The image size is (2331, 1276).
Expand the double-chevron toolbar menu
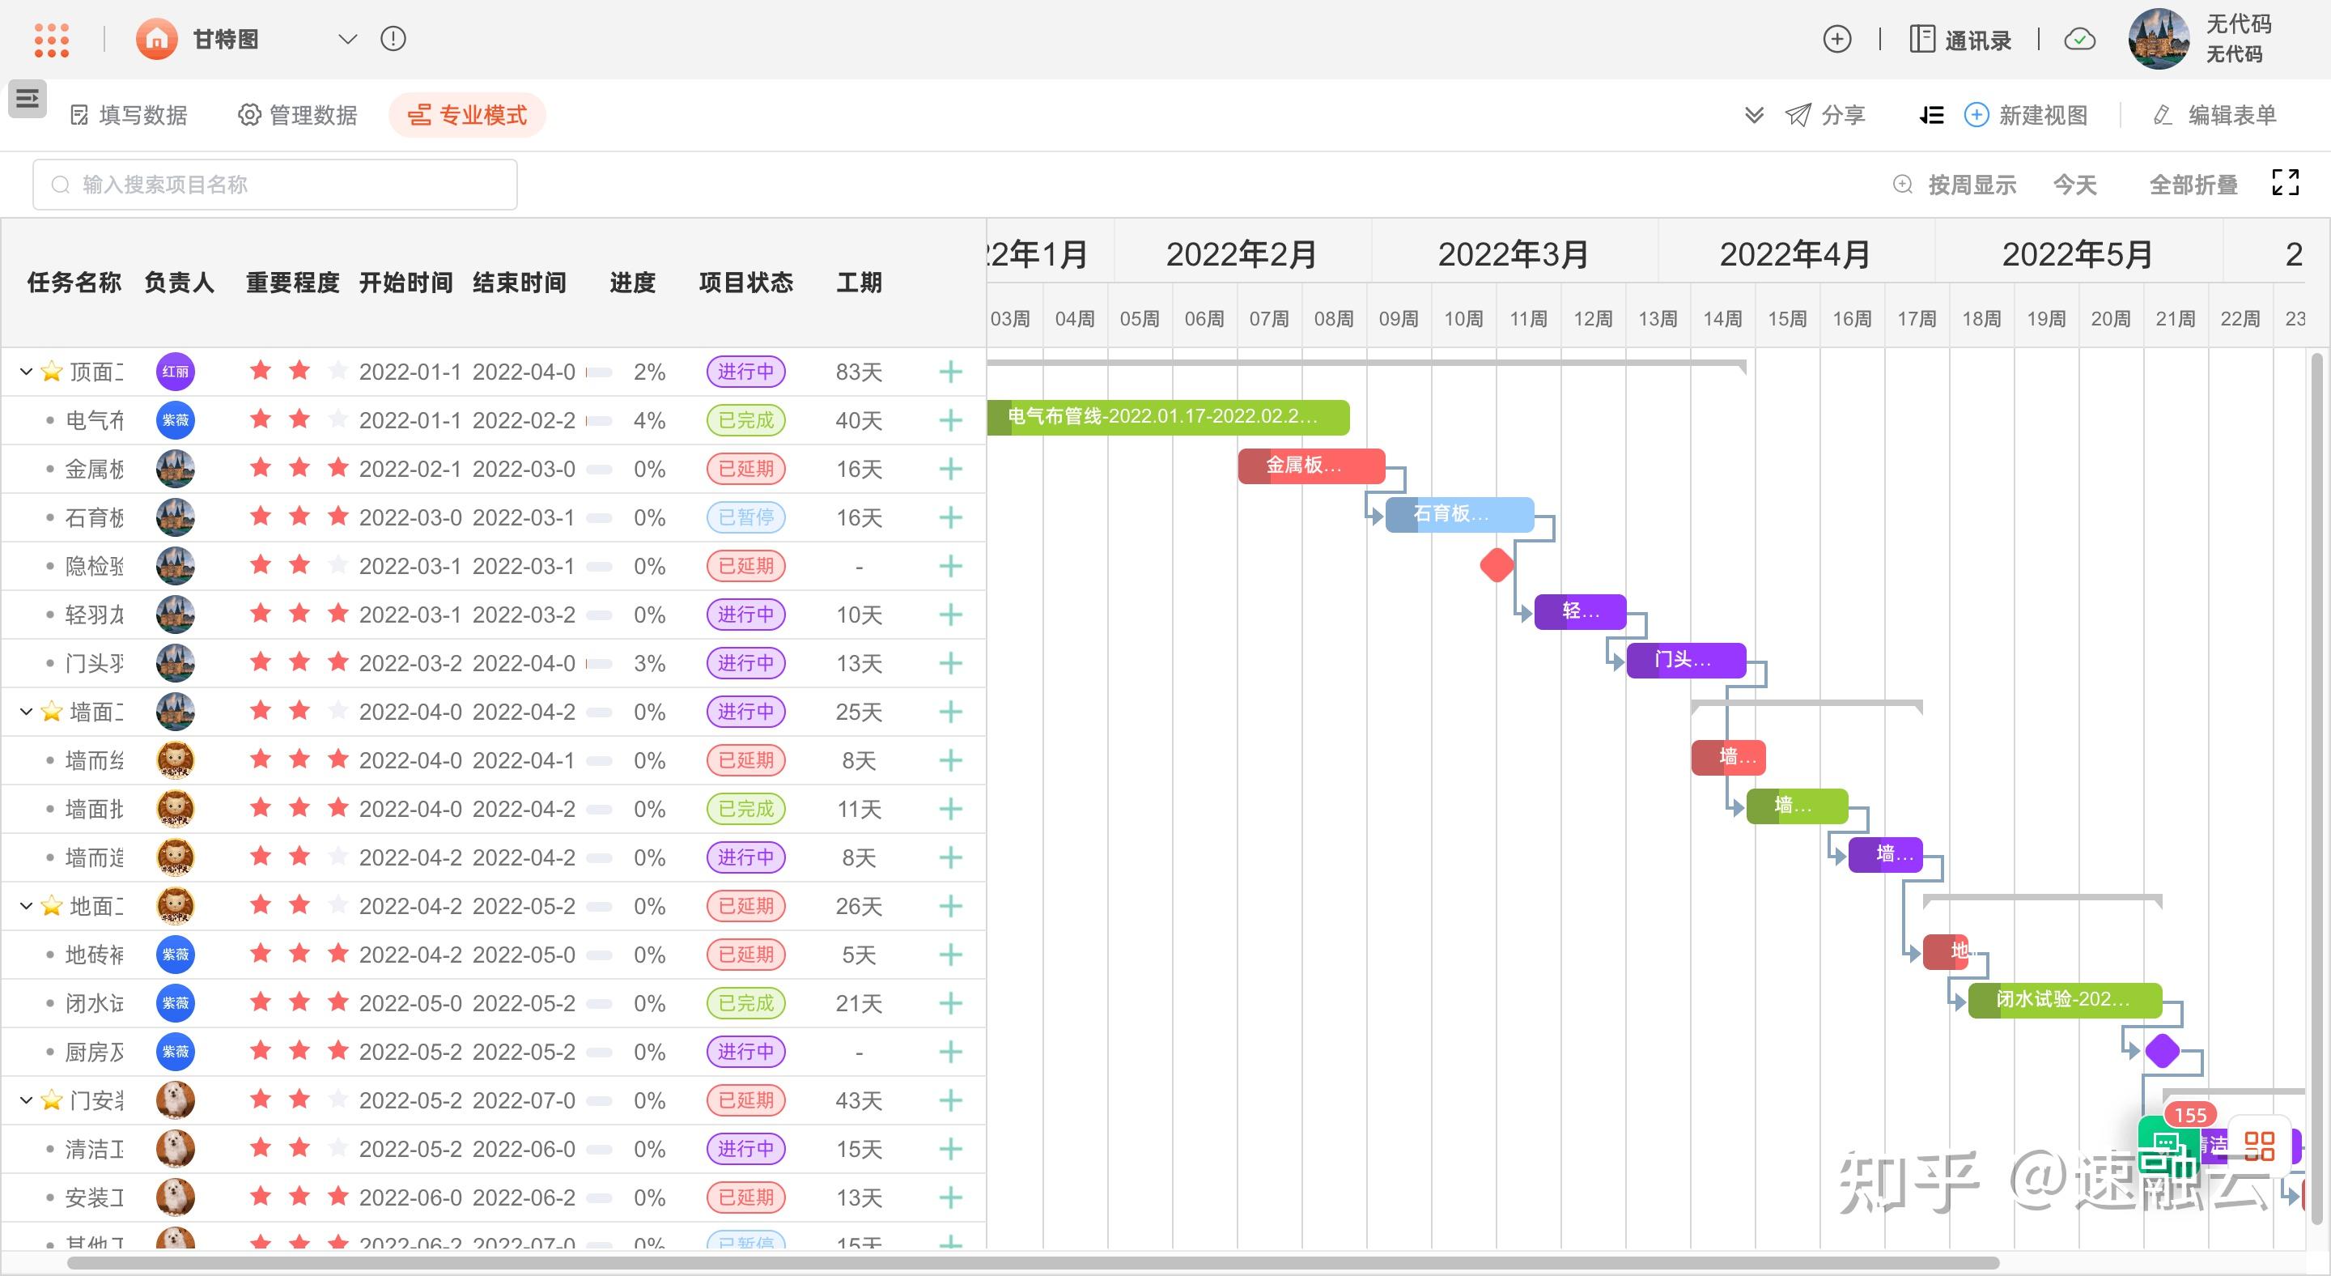click(x=1754, y=115)
